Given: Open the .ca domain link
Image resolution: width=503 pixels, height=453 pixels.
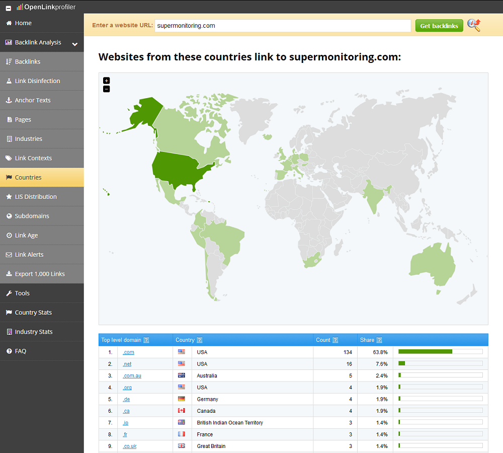Looking at the screenshot, I should click(x=126, y=411).
